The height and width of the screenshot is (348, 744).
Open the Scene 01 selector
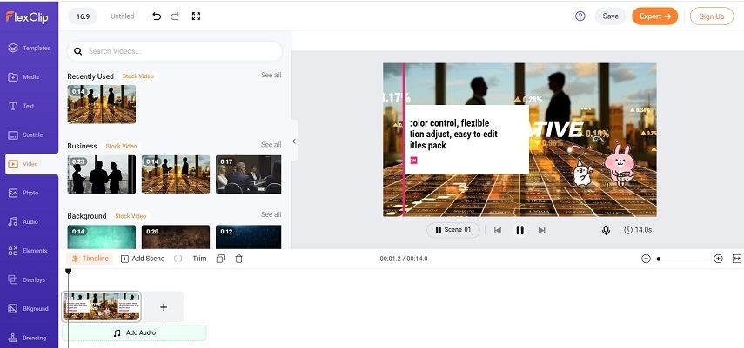point(452,230)
